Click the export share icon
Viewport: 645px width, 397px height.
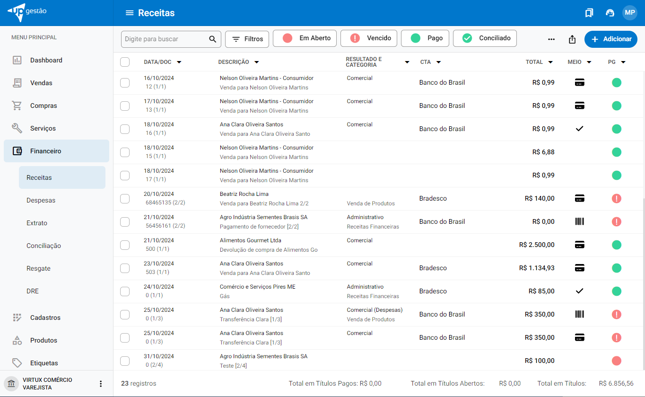(x=572, y=39)
